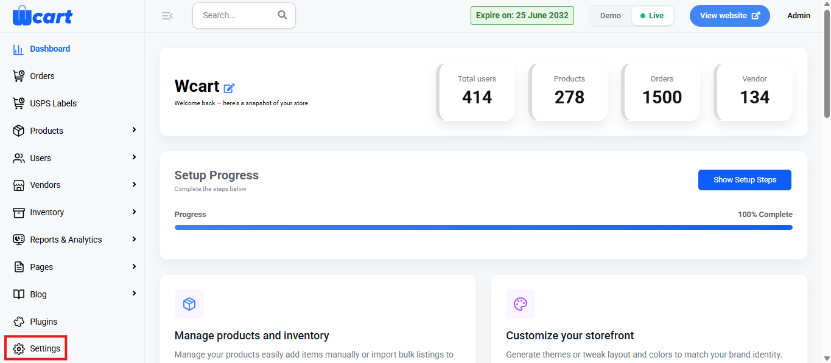The image size is (831, 363).
Task: Open the Customize your storefront card heading
Action: point(570,336)
